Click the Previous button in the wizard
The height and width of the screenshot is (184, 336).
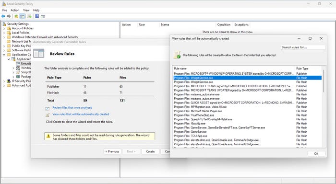(112, 151)
